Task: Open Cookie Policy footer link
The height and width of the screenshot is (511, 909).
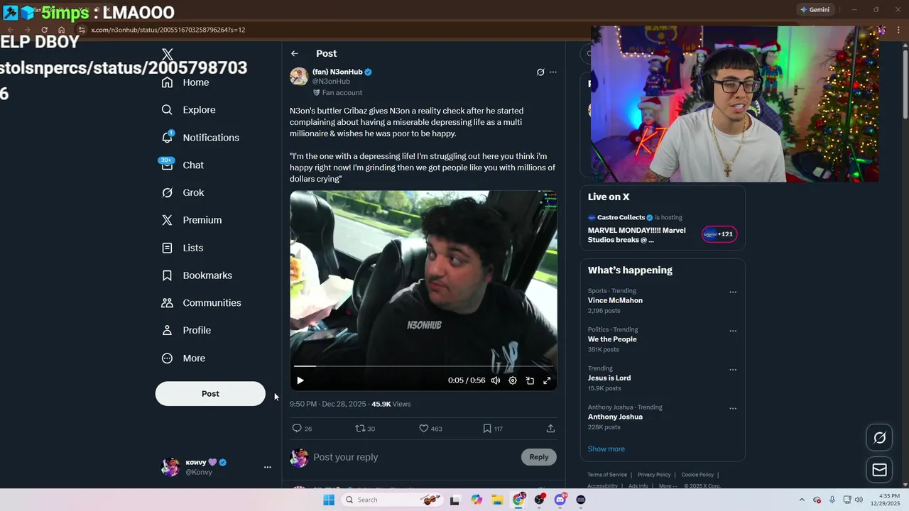Action: [x=697, y=475]
